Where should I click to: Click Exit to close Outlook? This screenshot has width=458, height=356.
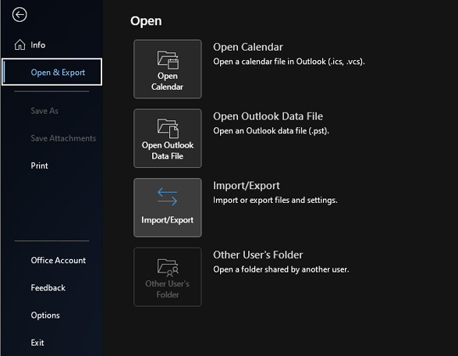pos(51,343)
